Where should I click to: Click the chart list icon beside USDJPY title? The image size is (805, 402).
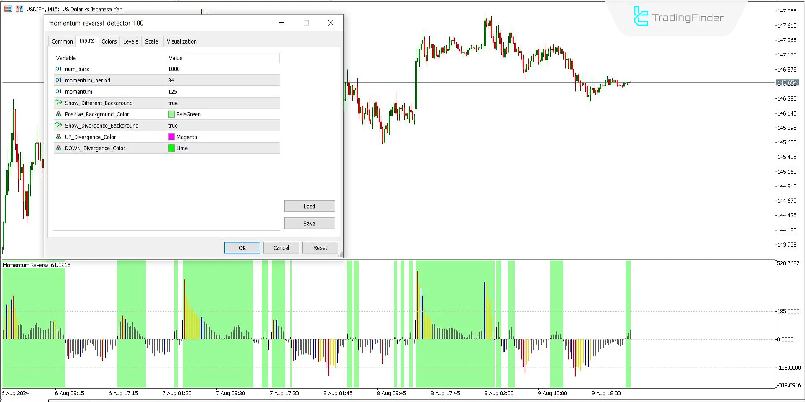[8, 9]
